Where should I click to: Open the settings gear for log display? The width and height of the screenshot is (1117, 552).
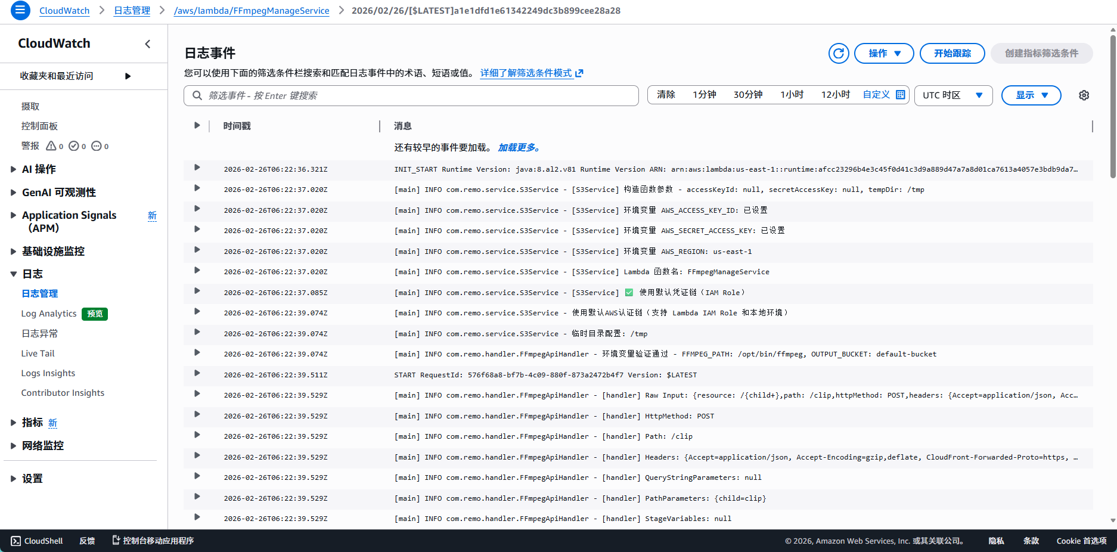pyautogui.click(x=1084, y=95)
